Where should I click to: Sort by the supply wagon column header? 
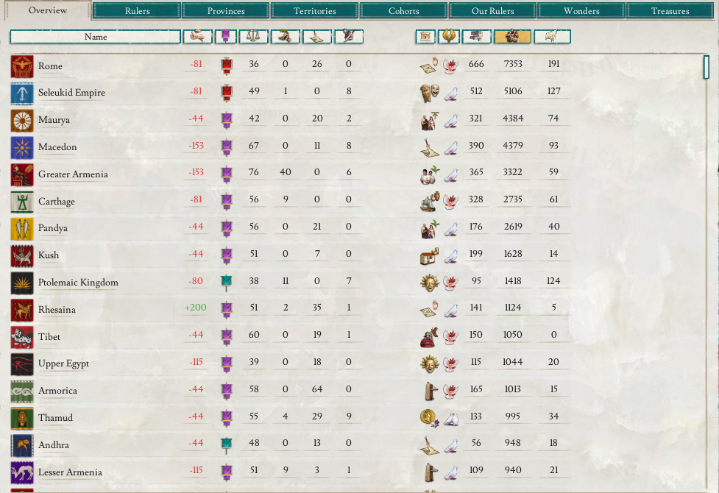pos(476,36)
